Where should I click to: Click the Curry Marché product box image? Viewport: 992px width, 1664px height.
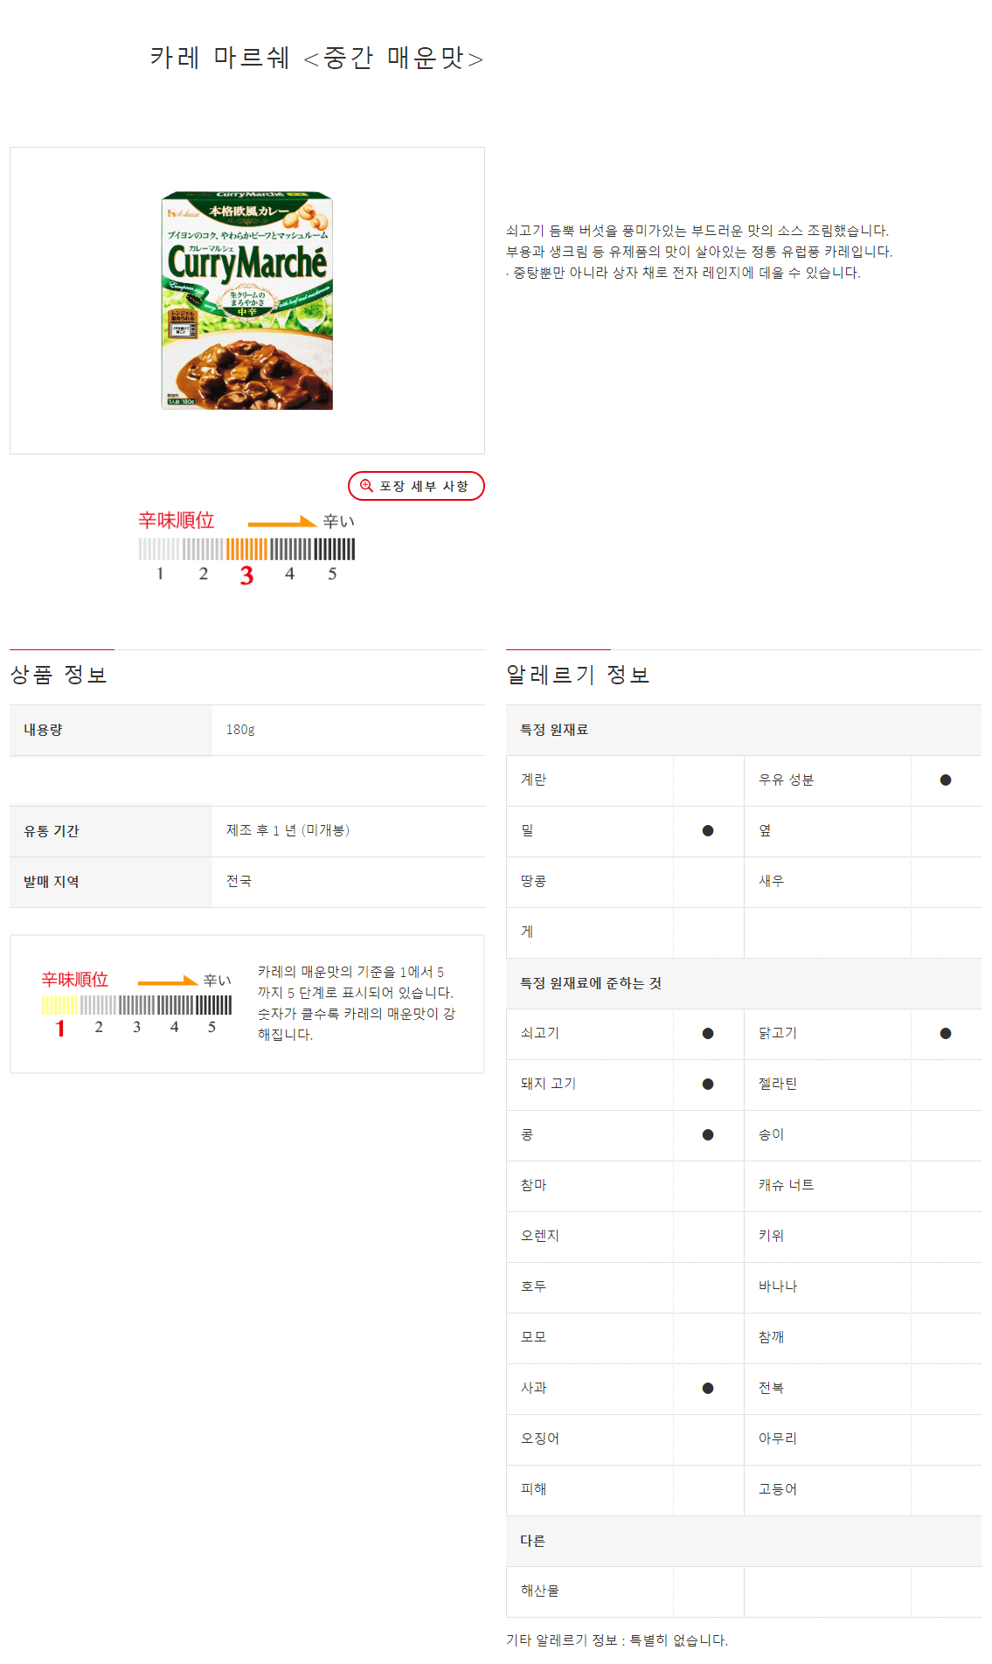pyautogui.click(x=247, y=301)
